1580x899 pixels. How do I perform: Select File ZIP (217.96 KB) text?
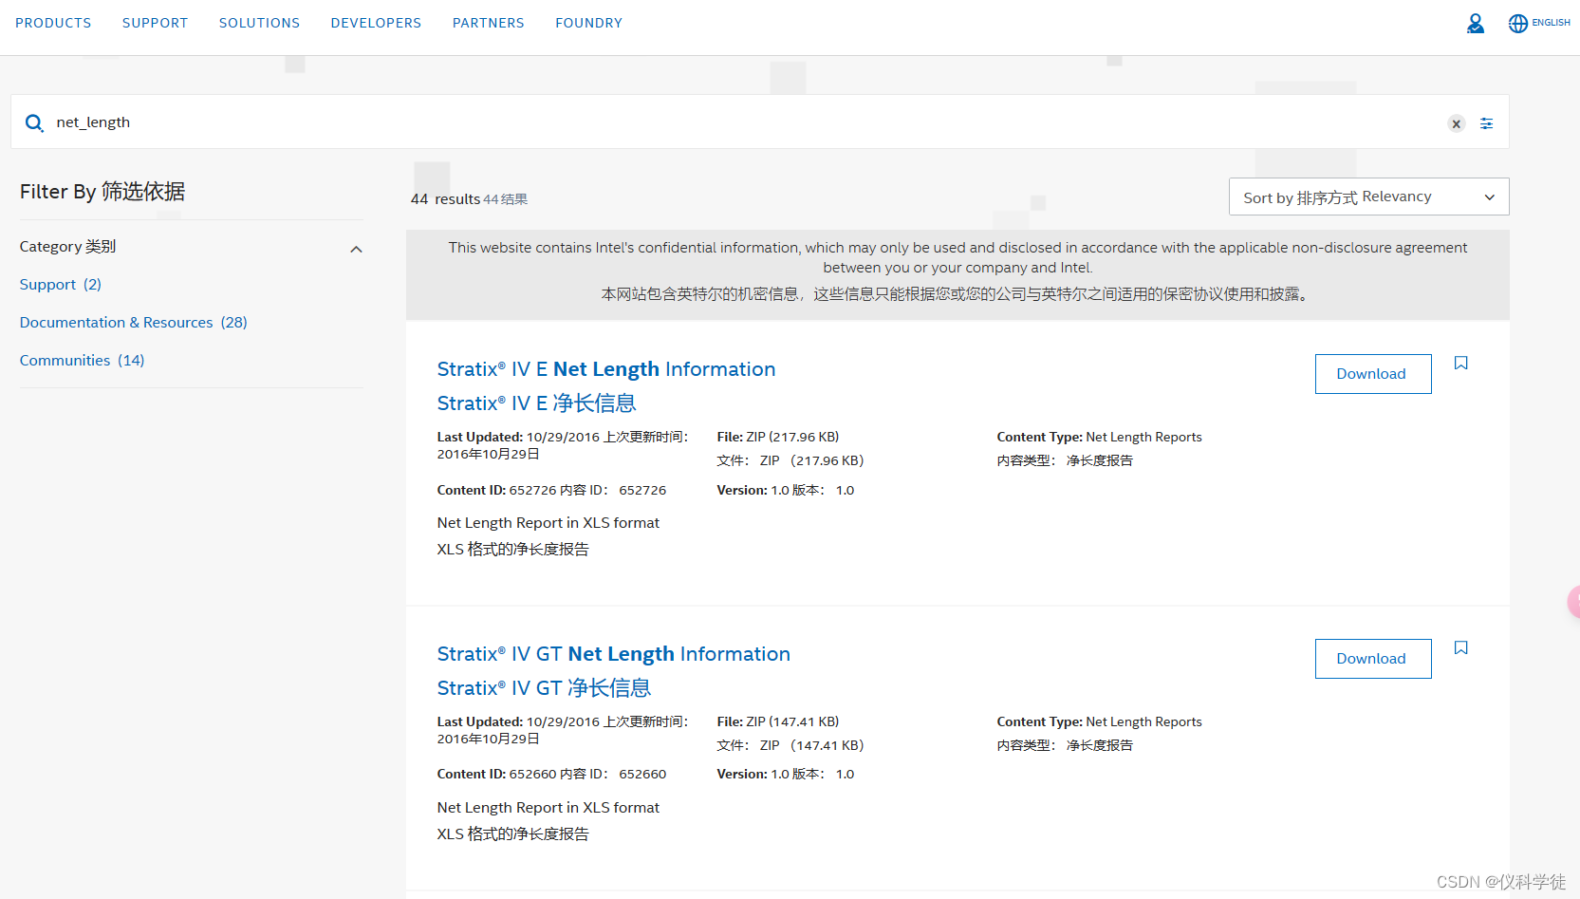(778, 437)
